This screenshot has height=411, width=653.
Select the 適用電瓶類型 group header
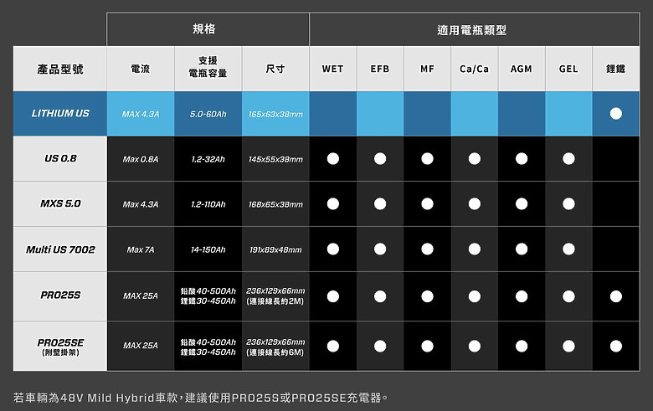tap(475, 29)
